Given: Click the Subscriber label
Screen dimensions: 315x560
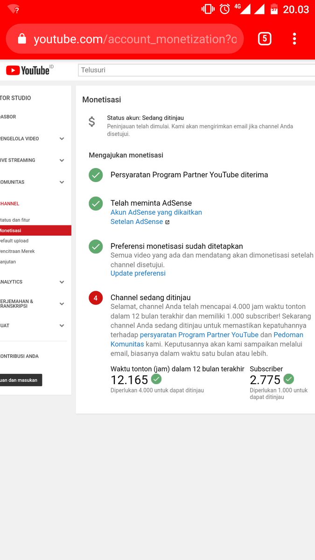Looking at the screenshot, I should coord(266,369).
